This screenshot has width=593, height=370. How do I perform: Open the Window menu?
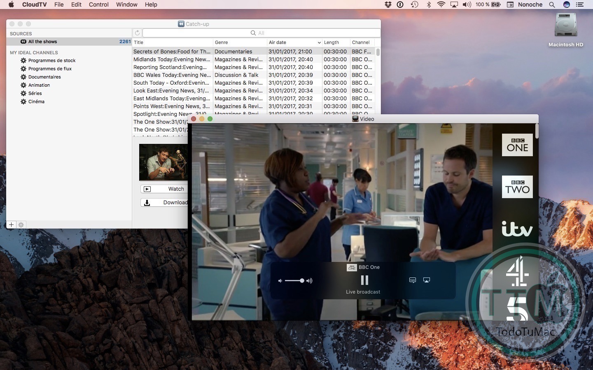pyautogui.click(x=126, y=5)
